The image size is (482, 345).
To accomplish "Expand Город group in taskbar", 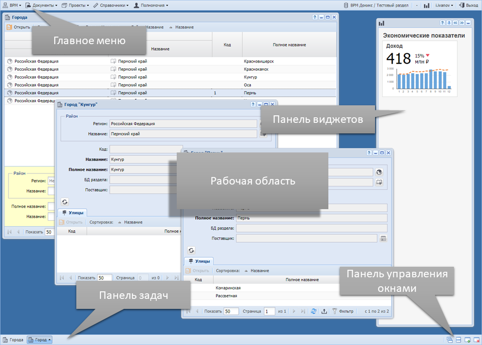I will [40, 340].
